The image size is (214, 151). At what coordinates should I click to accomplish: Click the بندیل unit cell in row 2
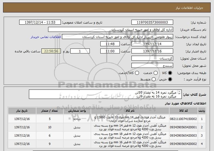pyautogui.click(x=77, y=127)
